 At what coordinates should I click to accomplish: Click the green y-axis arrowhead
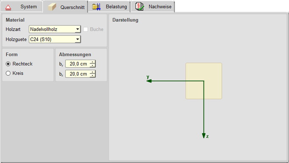(149, 81)
